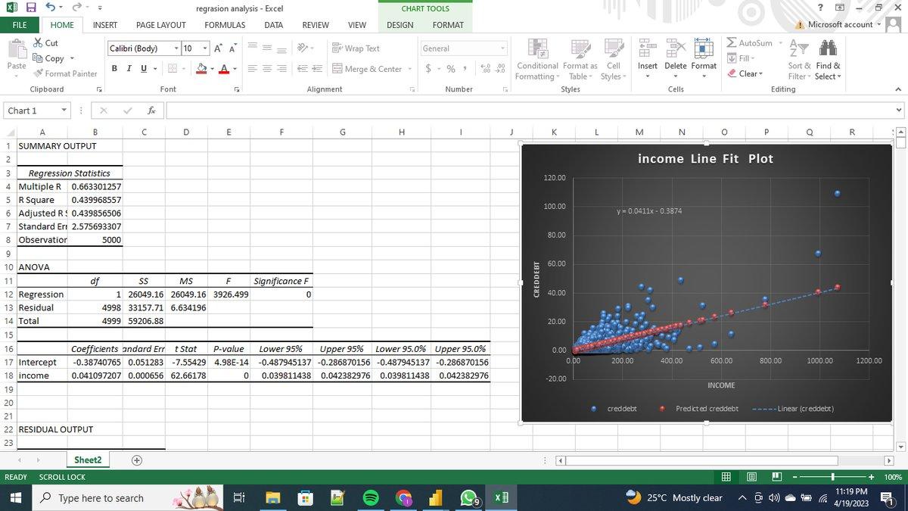This screenshot has height=511, width=908.
Task: Open the fill color dropdown arrow
Action: pos(213,70)
